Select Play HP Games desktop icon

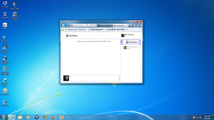pos(5,82)
